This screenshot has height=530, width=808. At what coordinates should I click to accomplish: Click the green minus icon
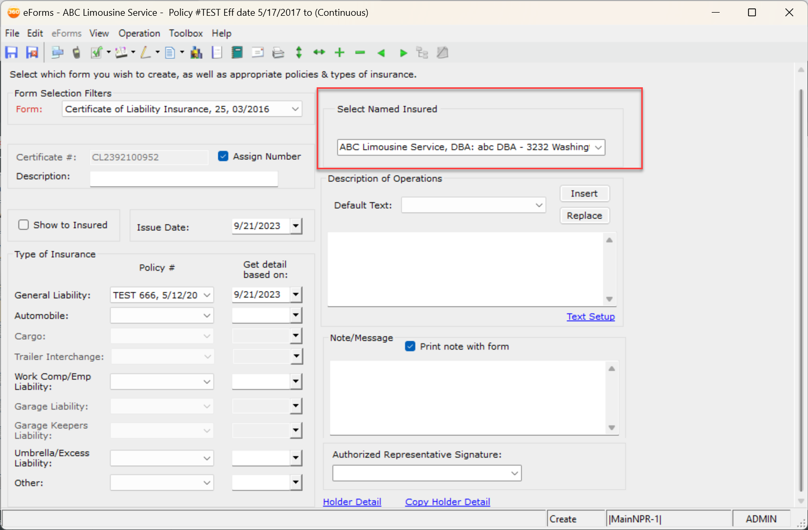(x=360, y=53)
